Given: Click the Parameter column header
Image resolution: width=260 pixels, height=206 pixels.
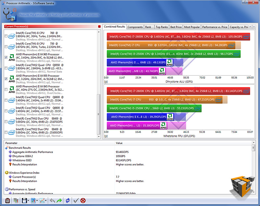Looking at the screenshot, I should tap(59, 143).
